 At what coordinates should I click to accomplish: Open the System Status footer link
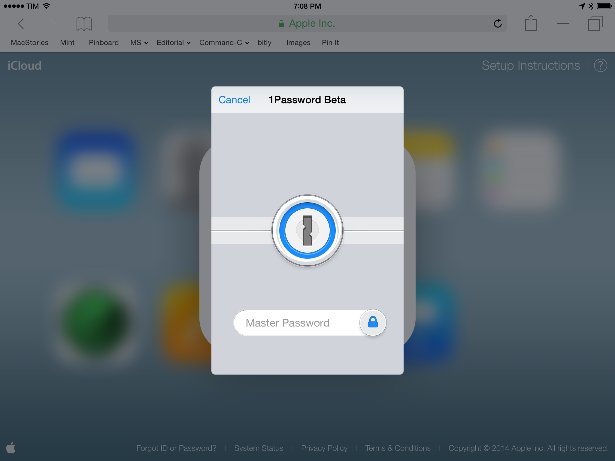[259, 448]
